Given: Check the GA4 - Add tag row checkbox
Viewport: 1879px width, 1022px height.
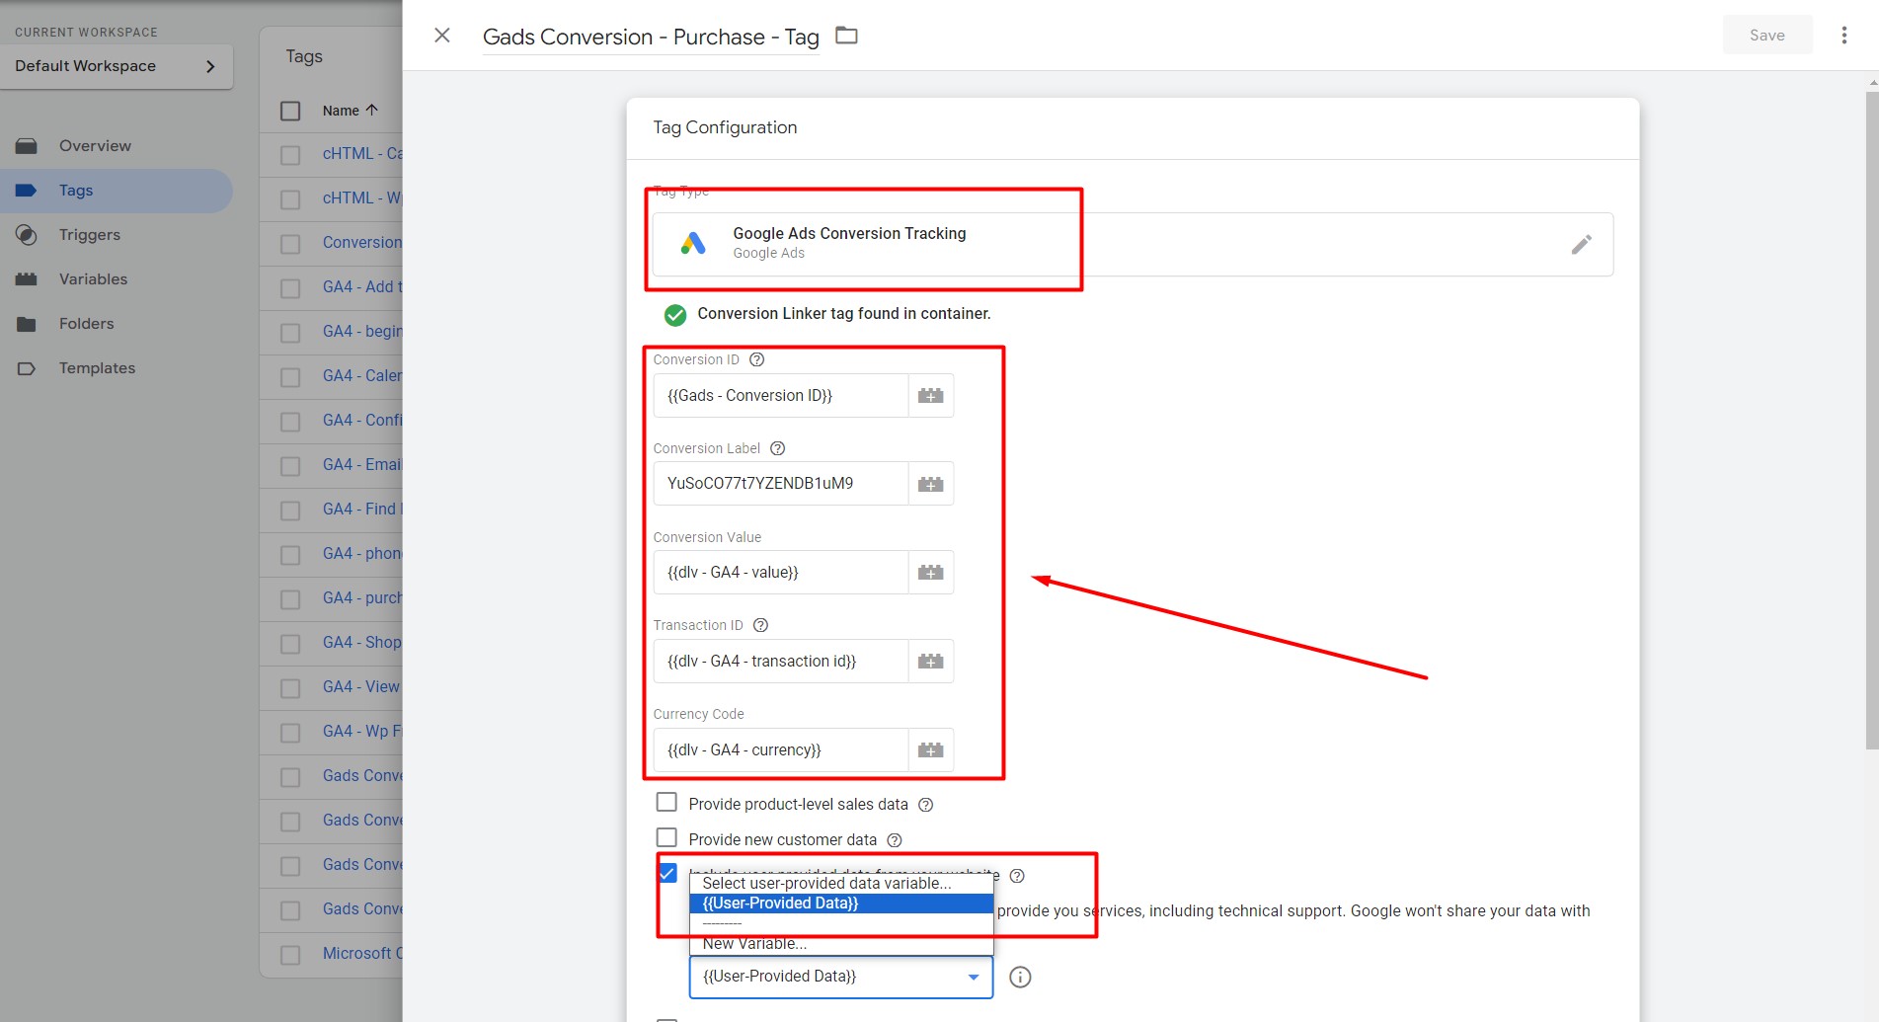Looking at the screenshot, I should coord(290,288).
